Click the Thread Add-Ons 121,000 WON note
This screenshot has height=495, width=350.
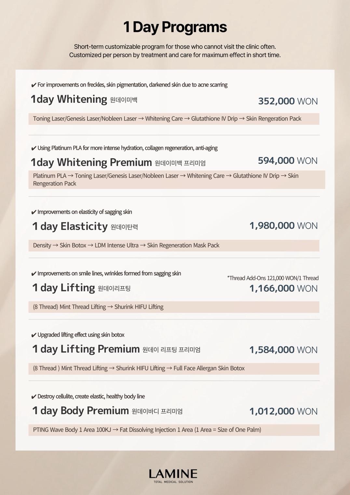(x=273, y=278)
